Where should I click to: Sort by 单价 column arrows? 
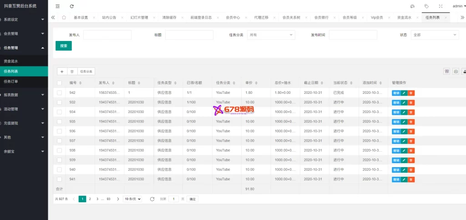click(256, 83)
